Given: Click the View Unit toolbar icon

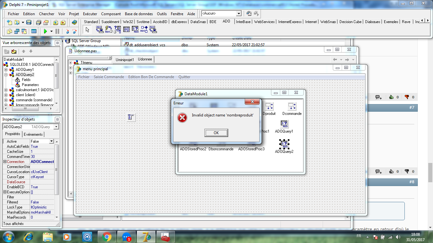Looking at the screenshot, I should (9, 31).
